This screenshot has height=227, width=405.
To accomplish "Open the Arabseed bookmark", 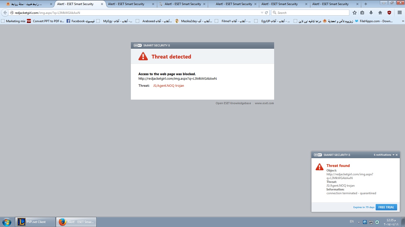I will 154,21.
